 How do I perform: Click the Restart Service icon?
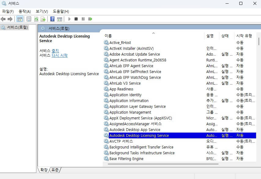point(90,19)
